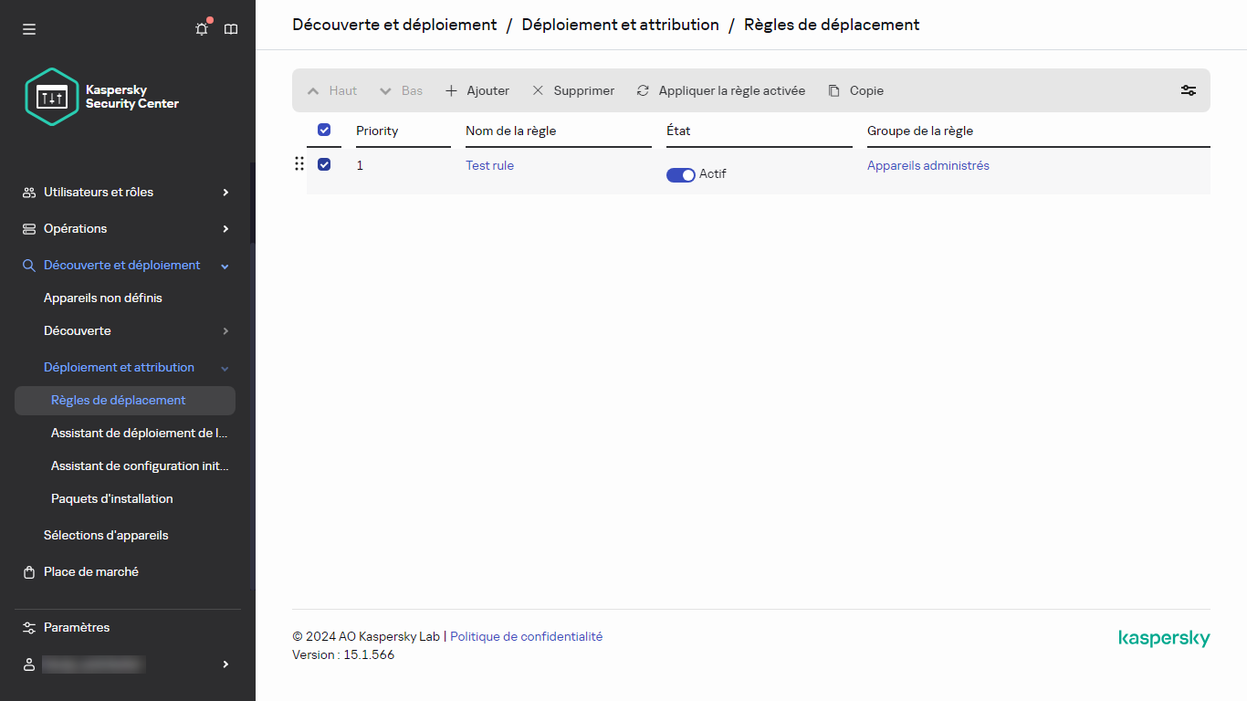Open the Politique de confidentialité link

[526, 636]
